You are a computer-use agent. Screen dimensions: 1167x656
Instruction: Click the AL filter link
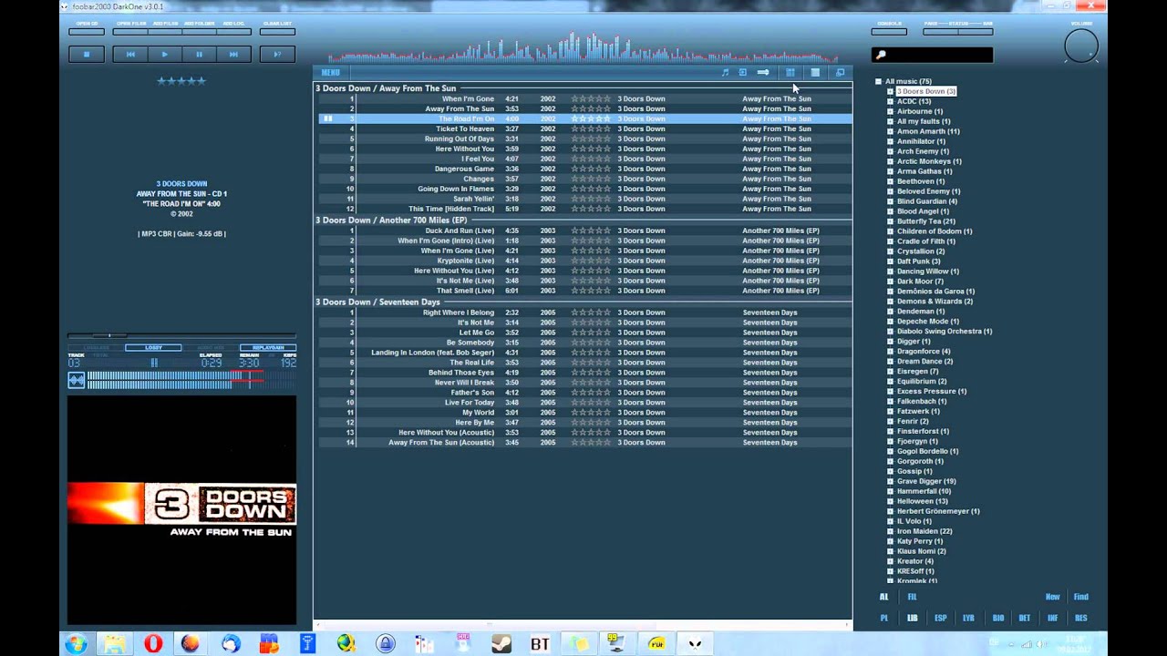point(883,597)
